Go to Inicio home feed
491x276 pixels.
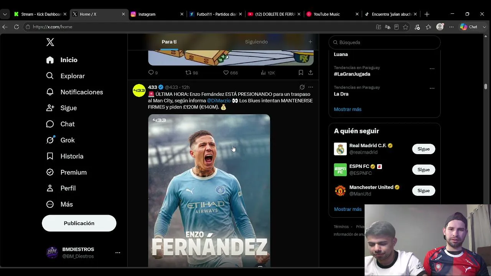click(x=62, y=60)
